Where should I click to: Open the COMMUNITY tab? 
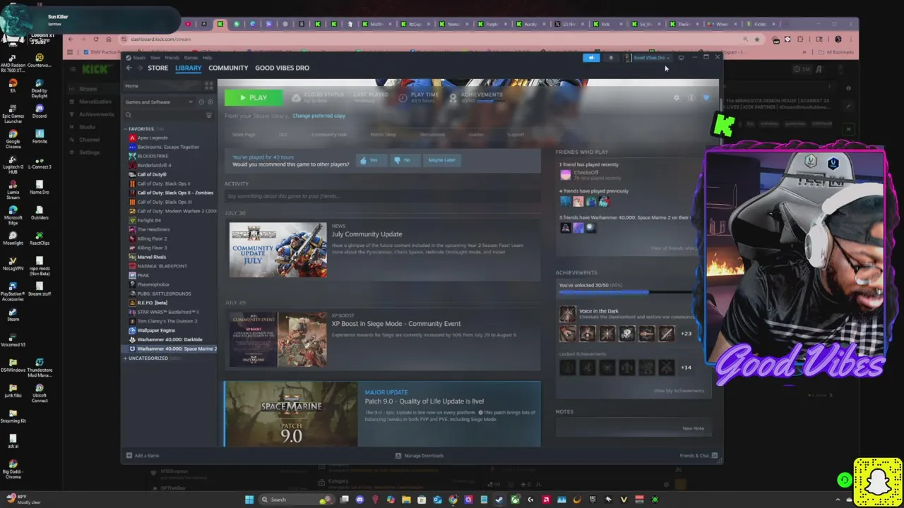[x=228, y=68]
